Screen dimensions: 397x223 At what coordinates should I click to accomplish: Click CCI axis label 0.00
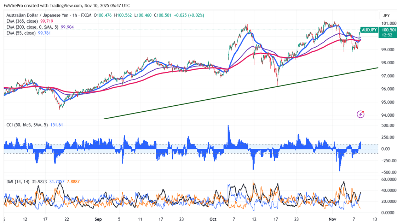(386, 149)
